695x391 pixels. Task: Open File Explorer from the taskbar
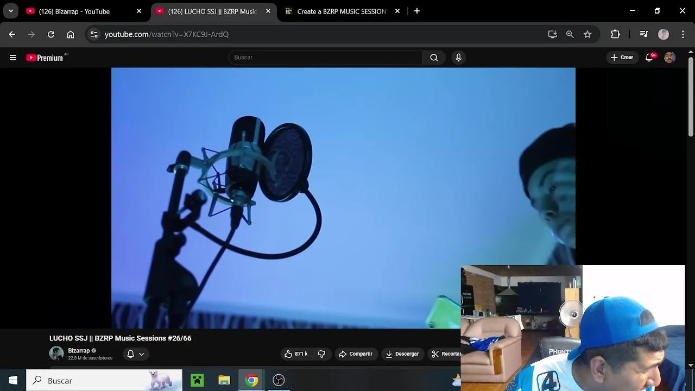click(x=224, y=380)
